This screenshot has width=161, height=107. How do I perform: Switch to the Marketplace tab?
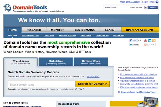click(x=56, y=62)
